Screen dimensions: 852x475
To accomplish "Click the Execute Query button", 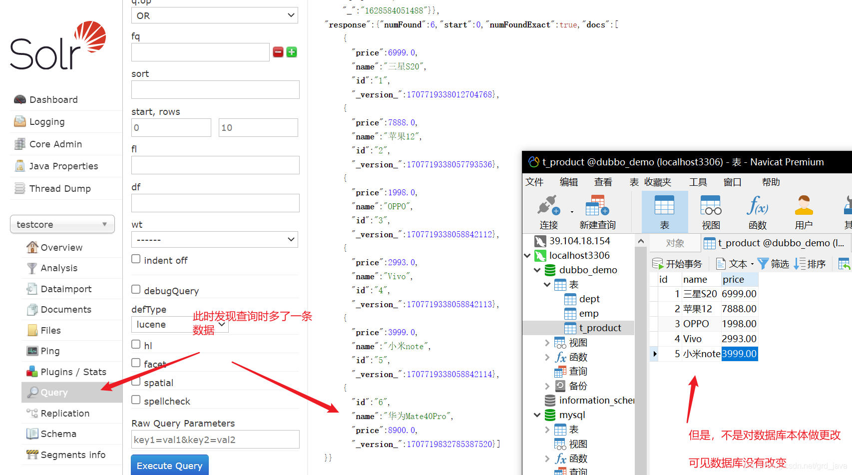I will click(x=170, y=466).
